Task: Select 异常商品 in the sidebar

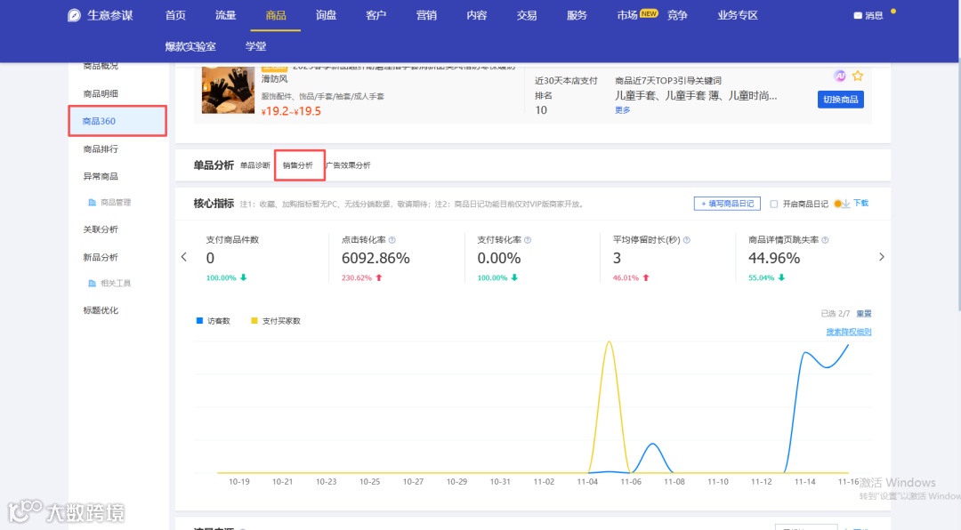Action: click(101, 176)
